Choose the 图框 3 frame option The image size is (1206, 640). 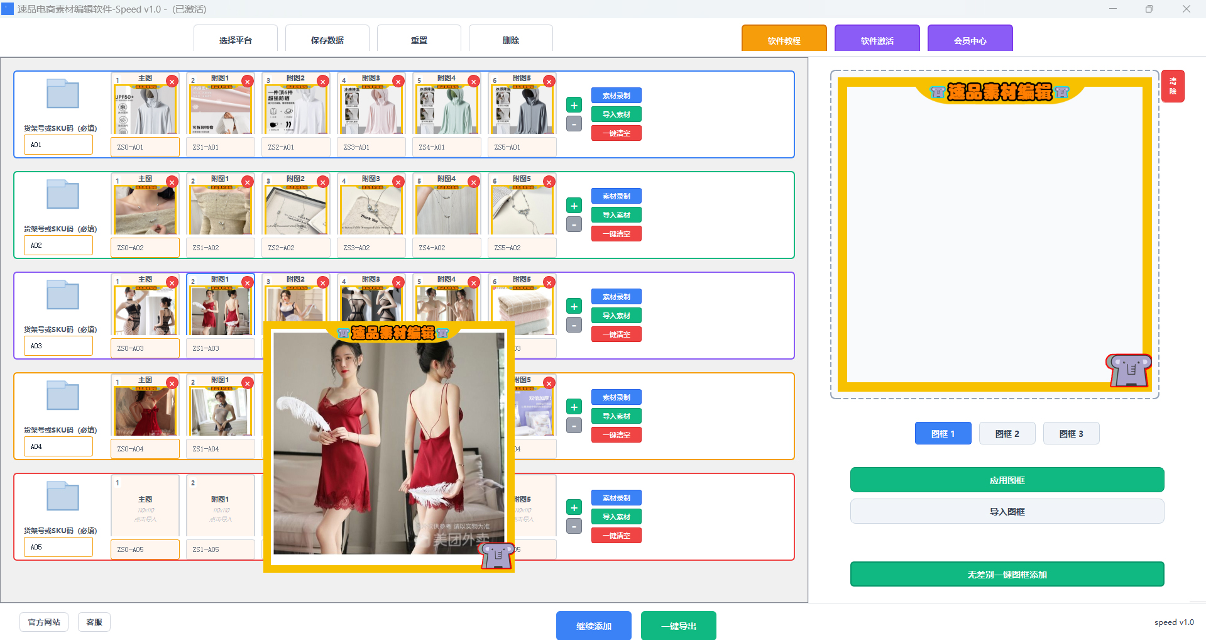click(x=1071, y=434)
